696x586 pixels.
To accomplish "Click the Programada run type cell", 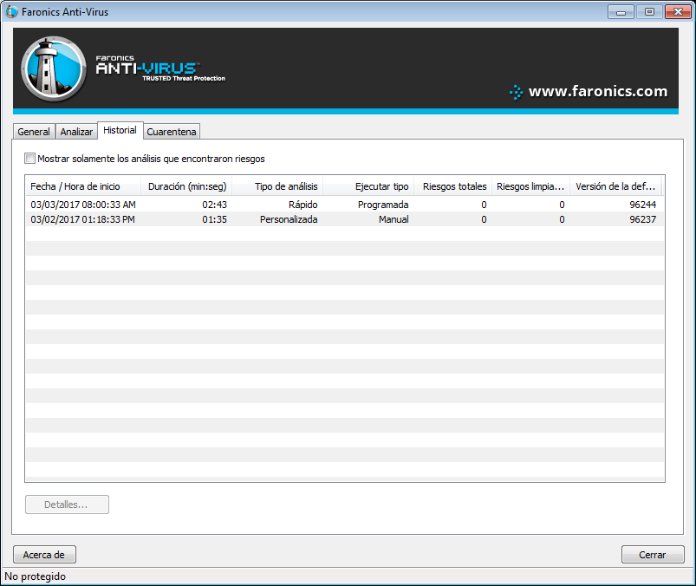I will tap(383, 205).
